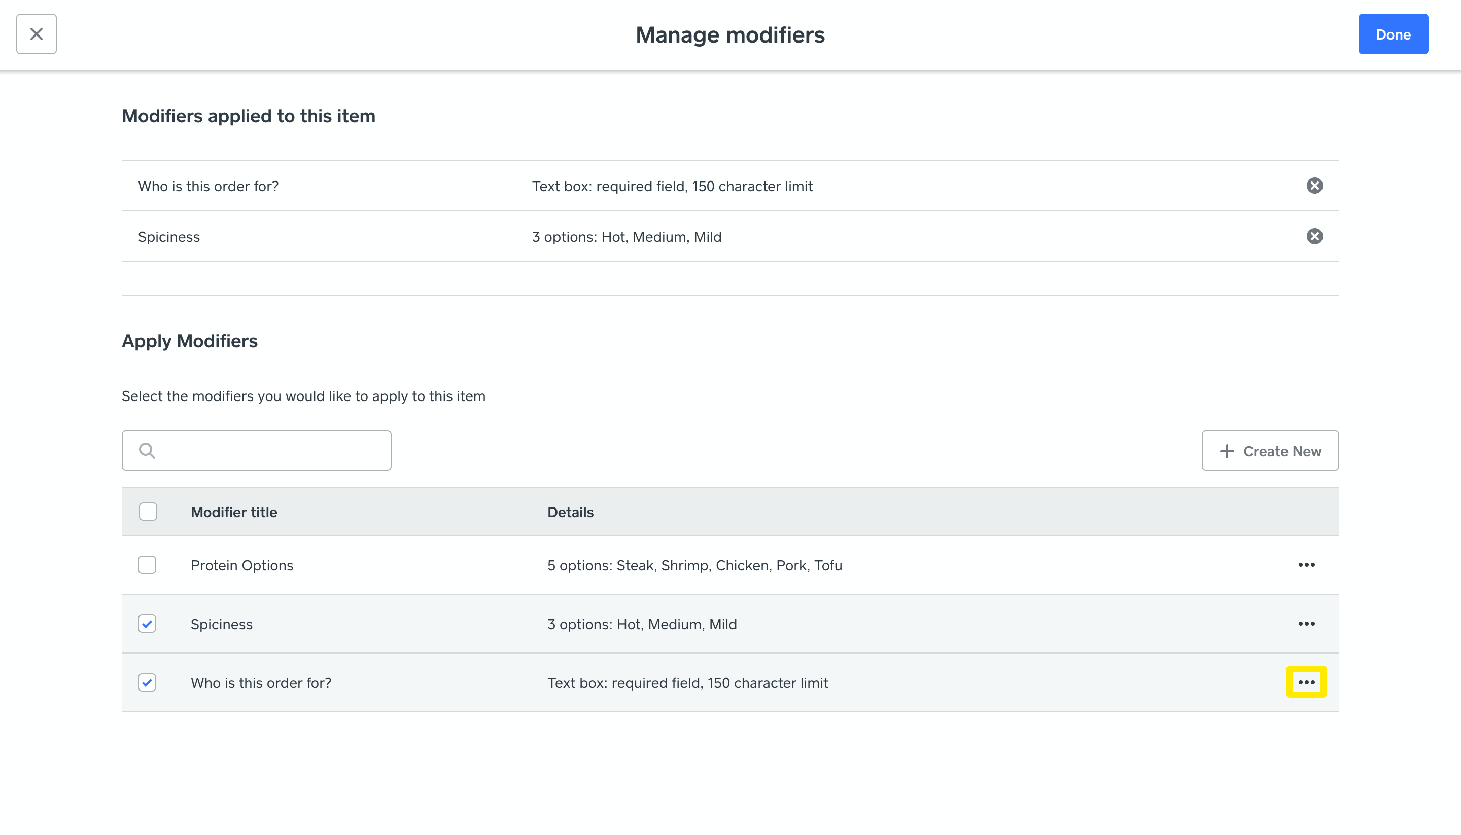Close the Manage modifiers dialog
Screen dimensions: 1461x835
(36, 34)
